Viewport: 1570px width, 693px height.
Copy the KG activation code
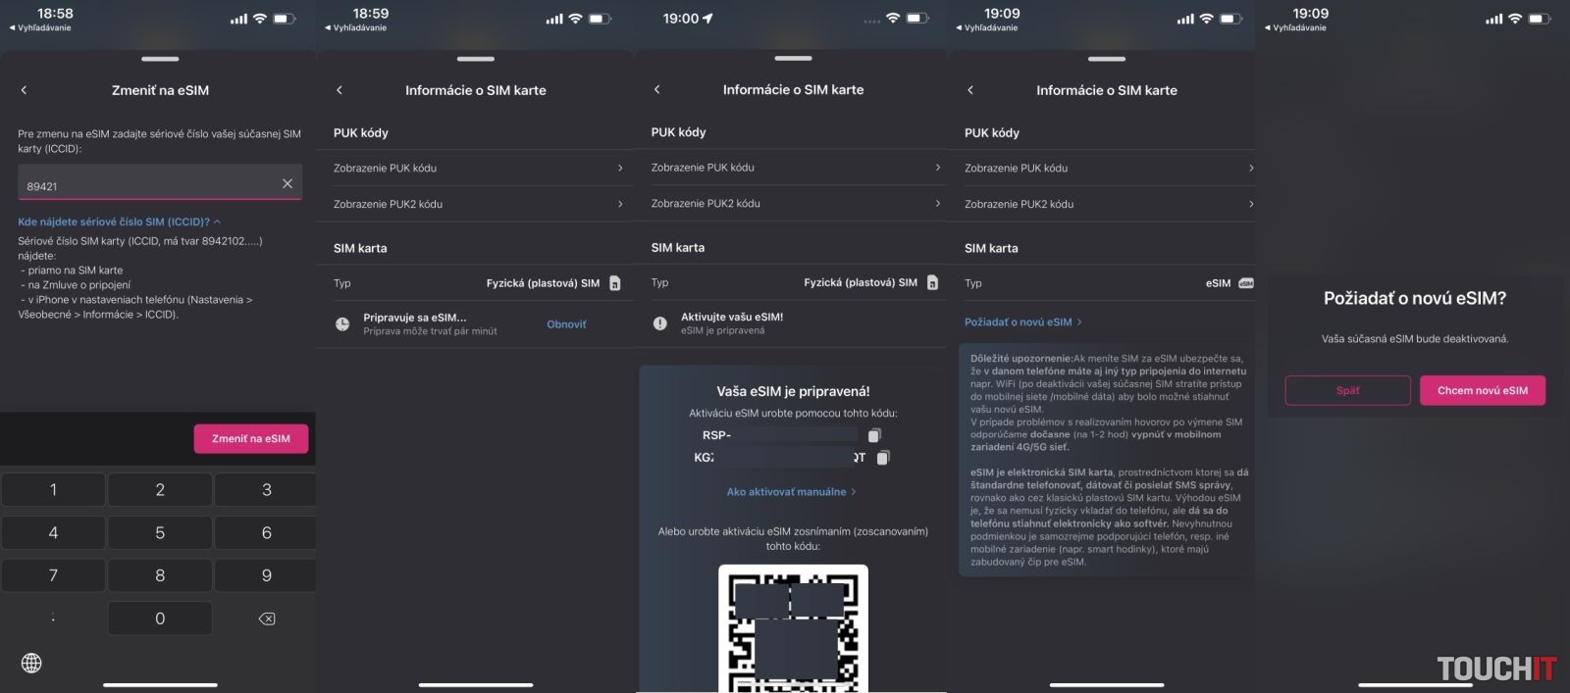(x=883, y=458)
